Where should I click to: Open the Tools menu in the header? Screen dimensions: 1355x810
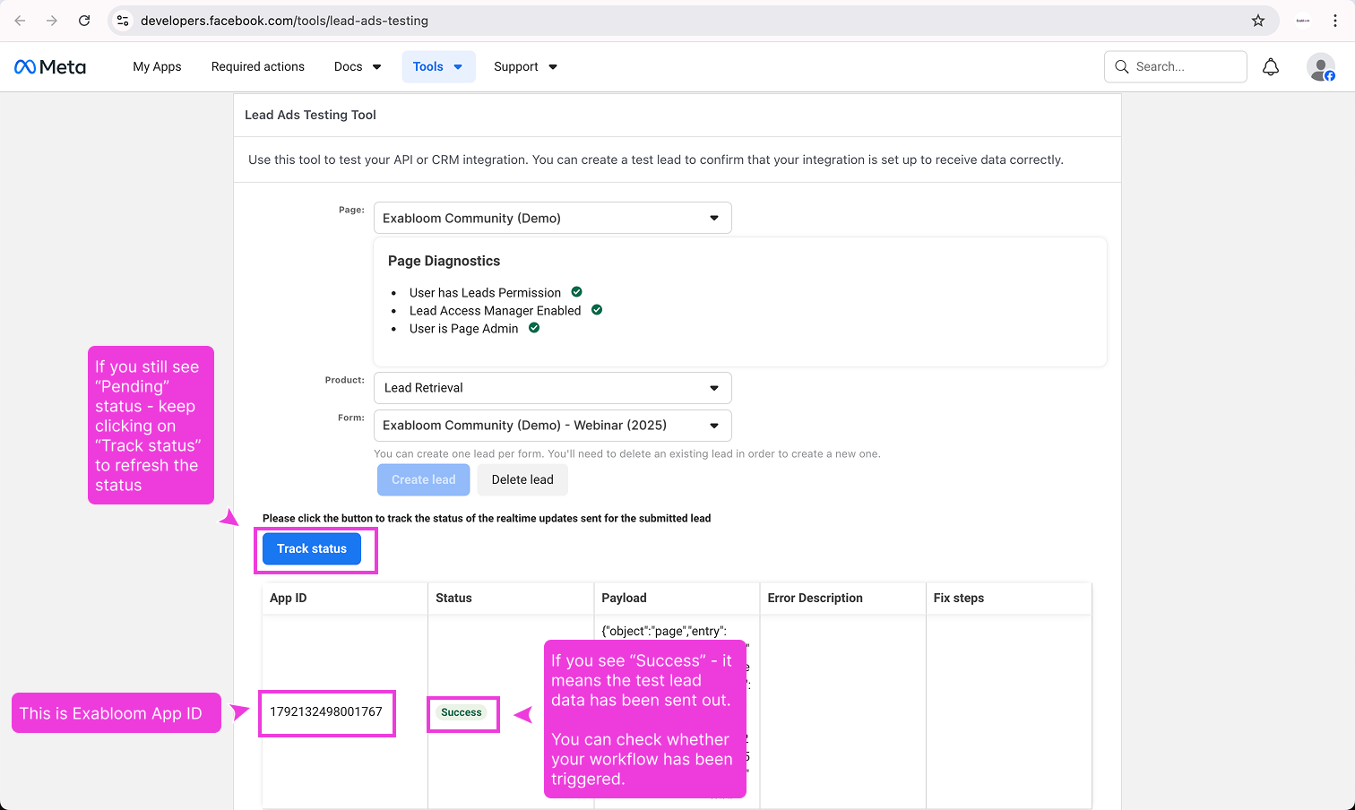(437, 67)
